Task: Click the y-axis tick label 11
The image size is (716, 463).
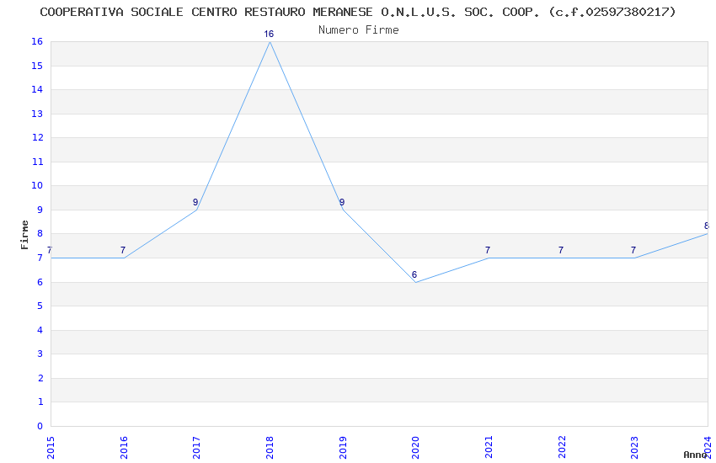Action: [x=37, y=162]
